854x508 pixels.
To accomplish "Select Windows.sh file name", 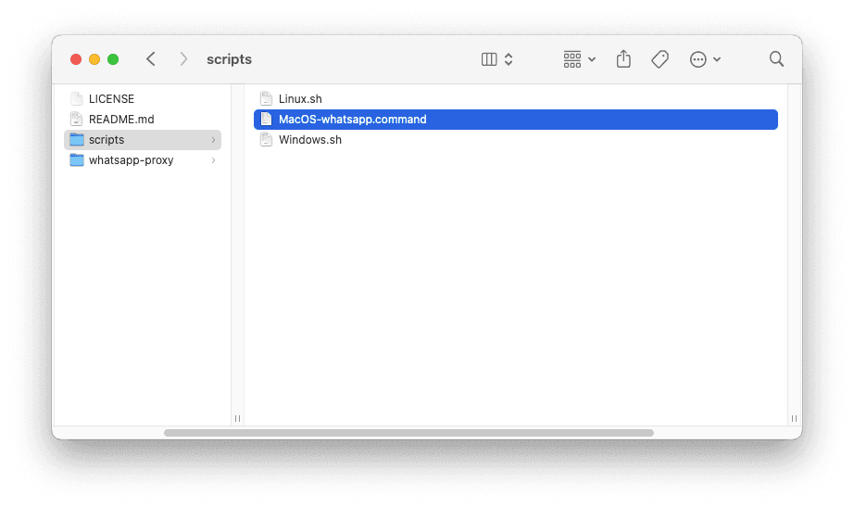I will [310, 140].
